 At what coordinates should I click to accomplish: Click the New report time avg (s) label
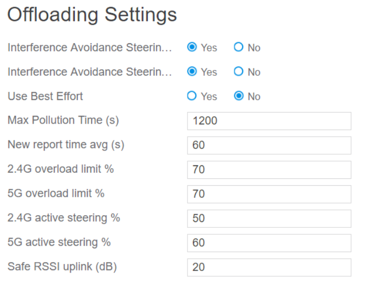click(x=66, y=145)
